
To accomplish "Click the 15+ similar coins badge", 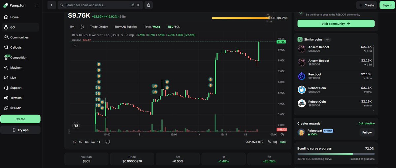I will click(328, 39).
